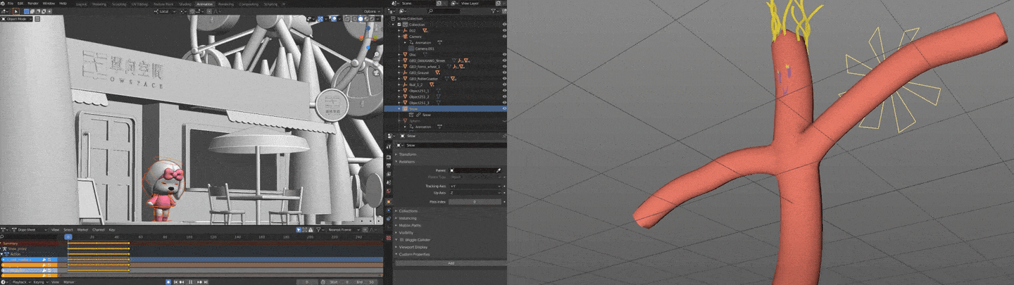
Task: Open the Tracking Axis dropdown
Action: [475, 186]
